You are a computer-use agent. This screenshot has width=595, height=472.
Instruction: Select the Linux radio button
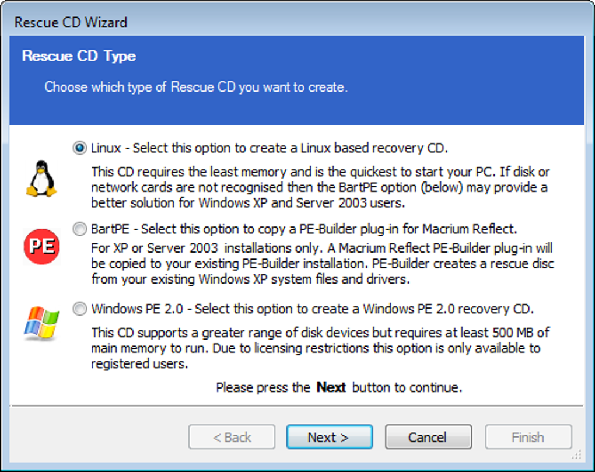coord(79,148)
